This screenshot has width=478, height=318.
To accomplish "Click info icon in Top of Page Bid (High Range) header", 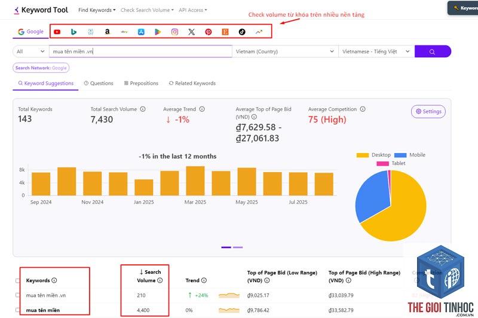I will [x=348, y=280].
